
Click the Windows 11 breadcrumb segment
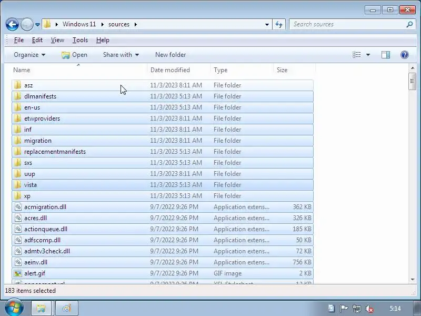tap(79, 24)
